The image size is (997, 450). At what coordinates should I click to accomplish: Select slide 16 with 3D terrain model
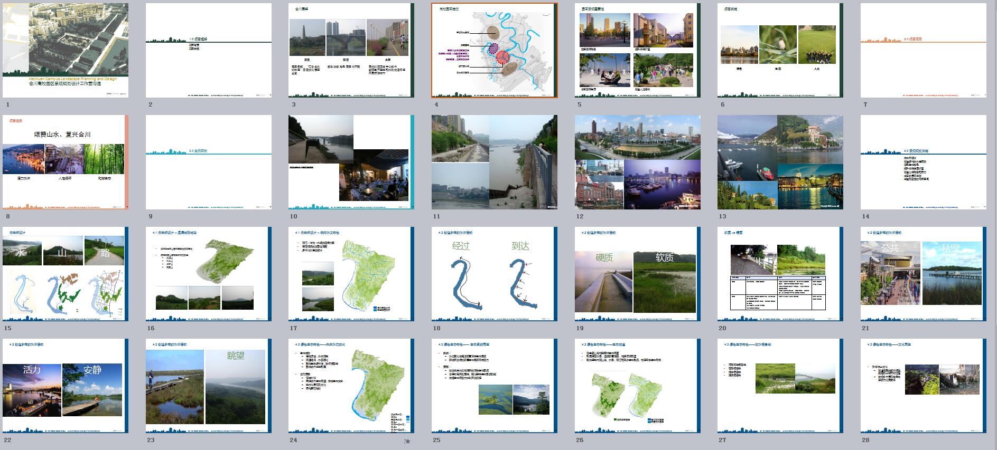click(209, 274)
